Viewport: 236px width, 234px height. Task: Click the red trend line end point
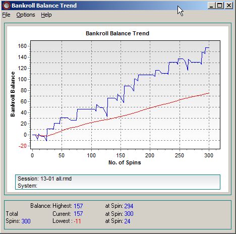pos(209,93)
